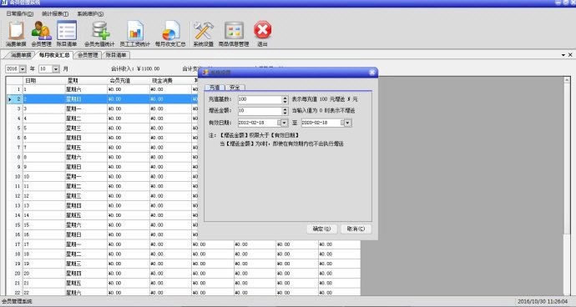Image resolution: width=576 pixels, height=307 pixels.
Task: Select highlighted row 2 星期日 cell
Action: pos(86,99)
